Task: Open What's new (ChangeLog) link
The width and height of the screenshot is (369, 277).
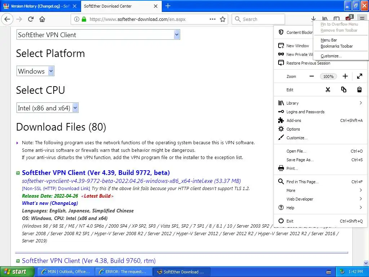Action: (50, 203)
